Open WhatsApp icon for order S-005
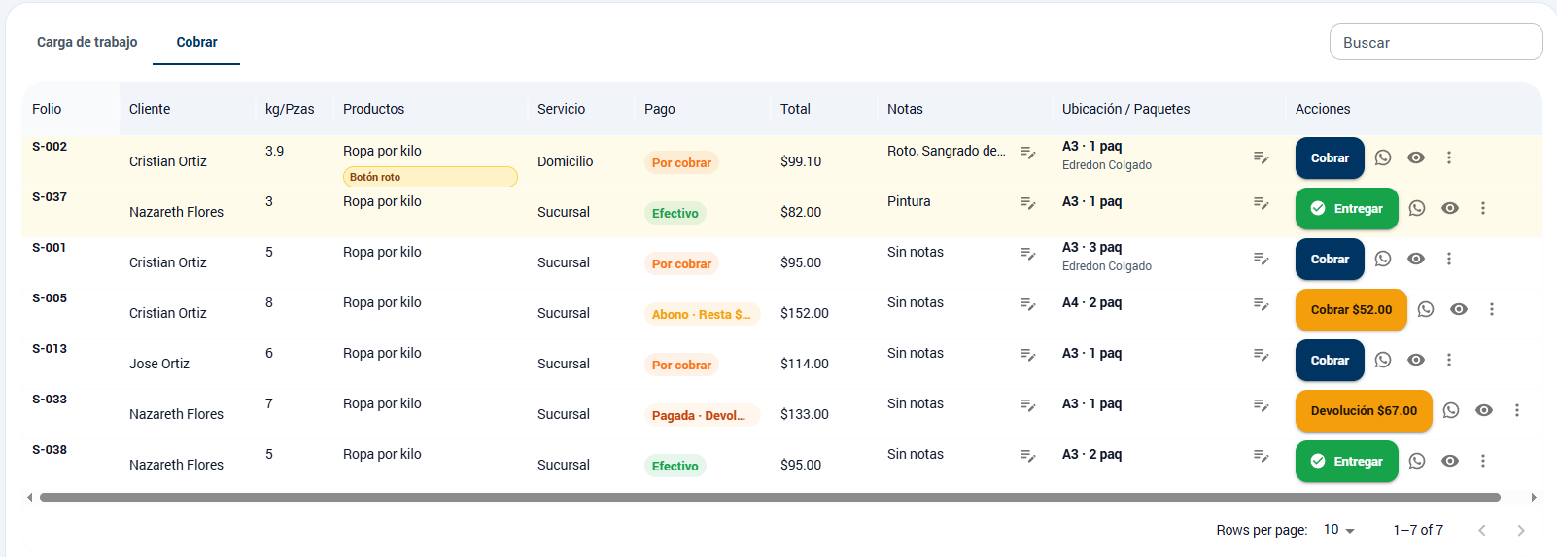The image size is (1557, 557). [1426, 309]
